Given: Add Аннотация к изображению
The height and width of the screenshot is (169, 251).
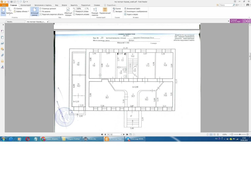Looking at the screenshot, I should [136, 11].
